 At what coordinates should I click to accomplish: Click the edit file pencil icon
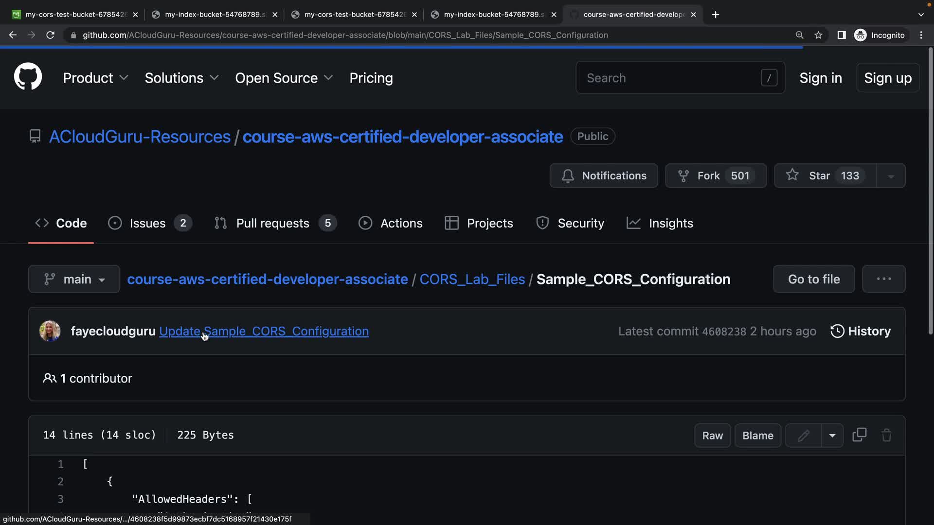point(803,436)
